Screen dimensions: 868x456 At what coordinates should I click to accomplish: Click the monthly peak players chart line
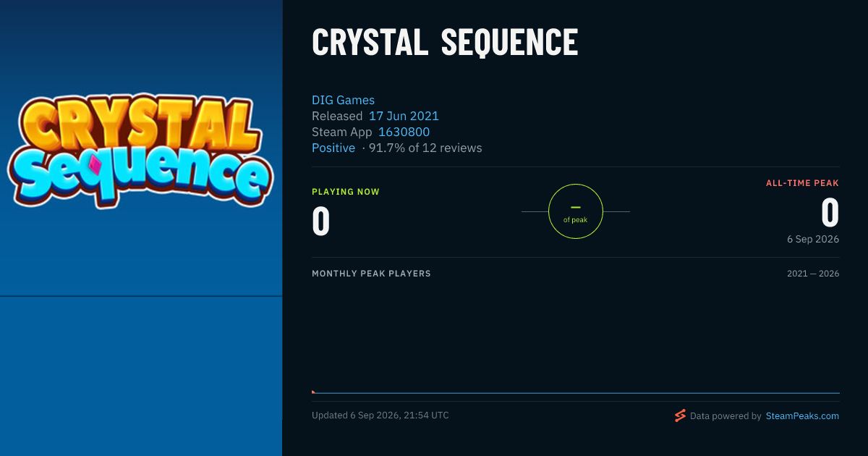pyautogui.click(x=576, y=393)
